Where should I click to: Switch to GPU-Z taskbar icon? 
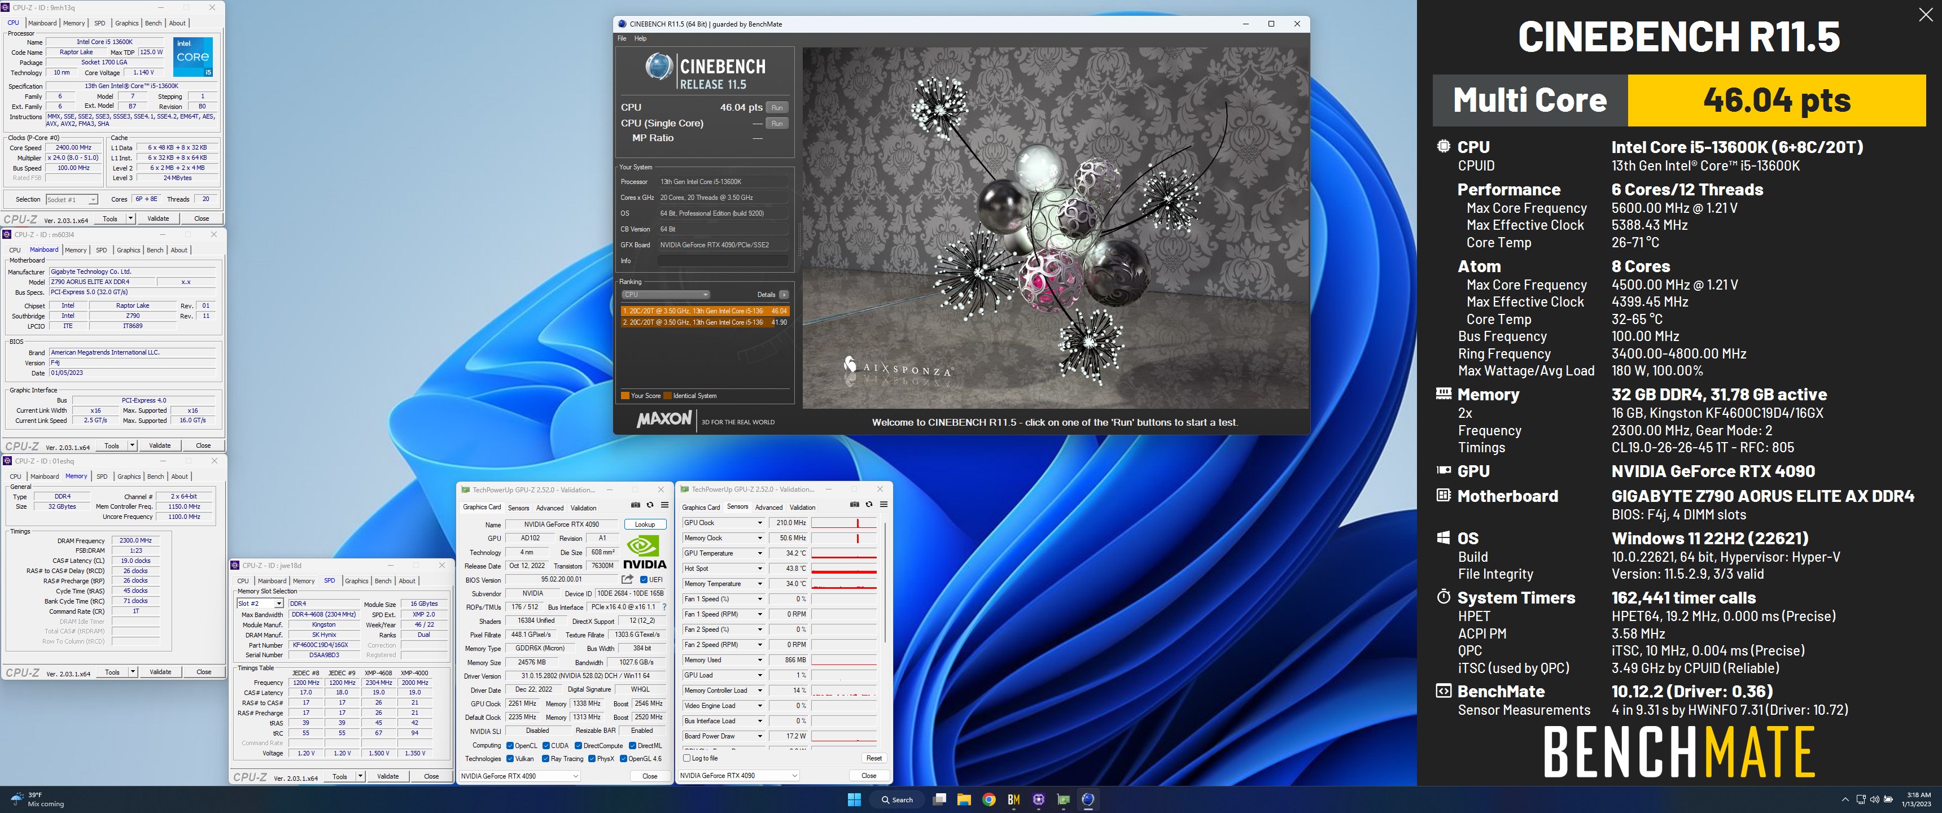pyautogui.click(x=1064, y=799)
